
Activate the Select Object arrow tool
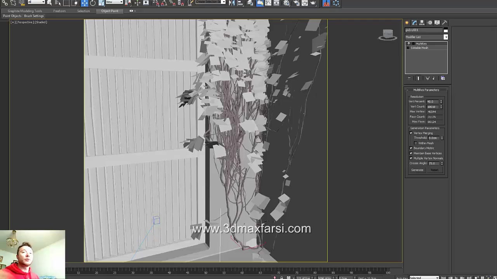tap(49, 3)
